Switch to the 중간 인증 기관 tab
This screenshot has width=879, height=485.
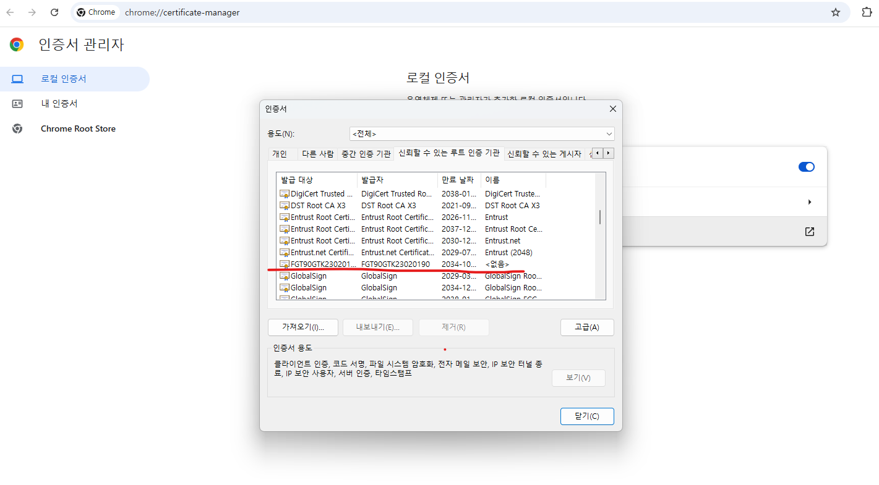point(366,154)
